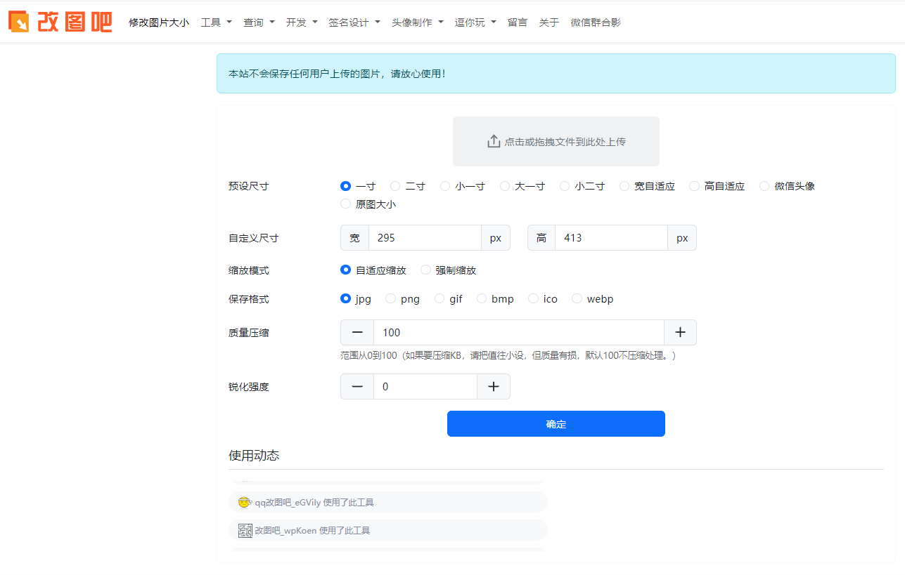Click the plus icon beside 锐化强度
The image size is (905, 575).
click(493, 386)
